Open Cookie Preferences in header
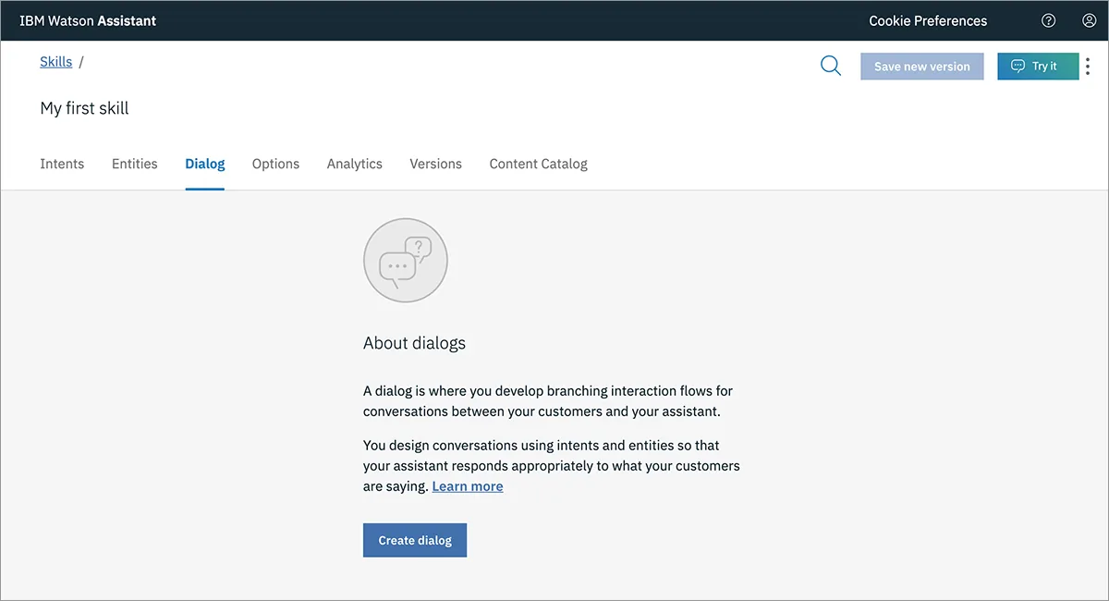1109x601 pixels. [928, 20]
